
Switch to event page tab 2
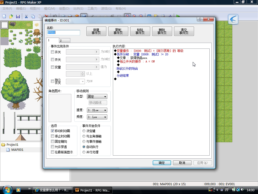[x=65, y=41]
